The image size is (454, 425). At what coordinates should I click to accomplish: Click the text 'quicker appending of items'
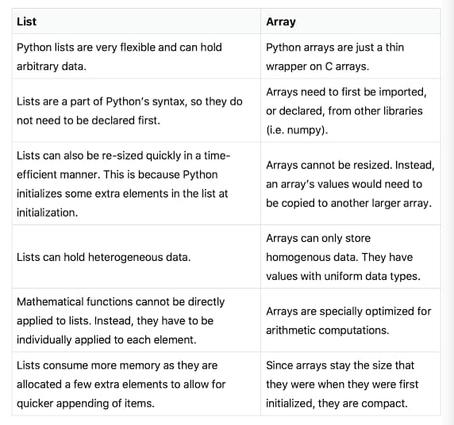[86, 404]
